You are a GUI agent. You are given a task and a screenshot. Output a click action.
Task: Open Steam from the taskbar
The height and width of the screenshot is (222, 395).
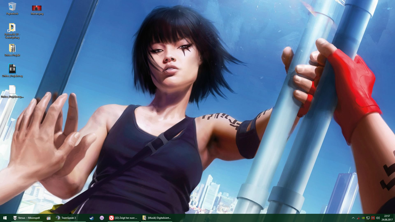(x=92, y=218)
